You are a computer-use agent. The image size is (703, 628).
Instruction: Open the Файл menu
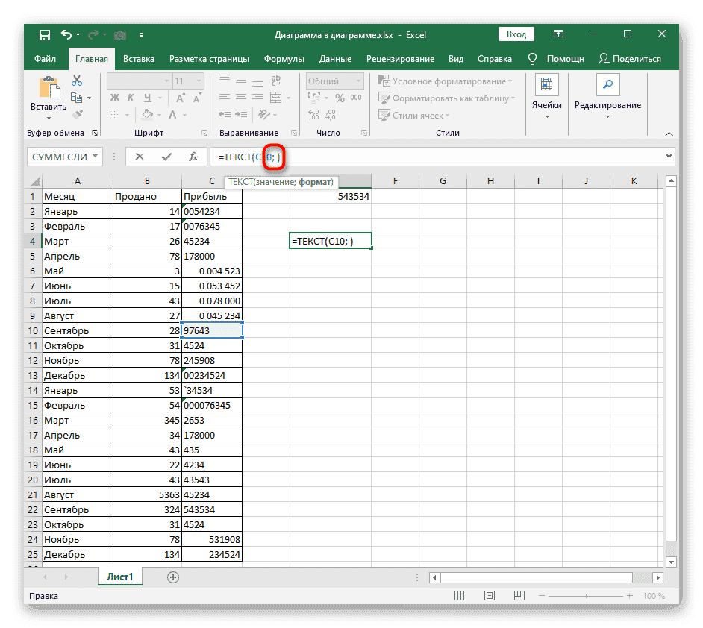45,59
